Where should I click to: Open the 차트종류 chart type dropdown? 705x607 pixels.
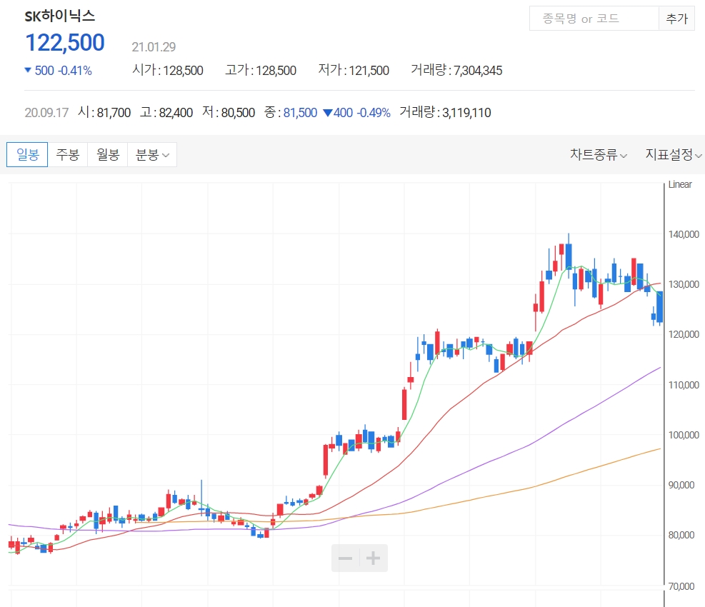point(599,155)
